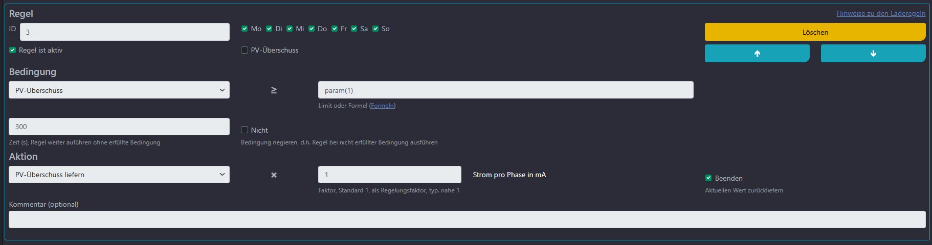Uncheck the So weekday checkbox
932x245 pixels.
[x=375, y=29]
